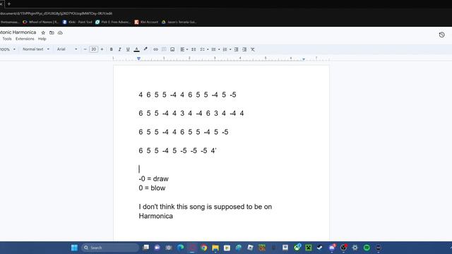Screen dimensions: 452x254
Task: Toggle bold formatting
Action: click(x=112, y=49)
